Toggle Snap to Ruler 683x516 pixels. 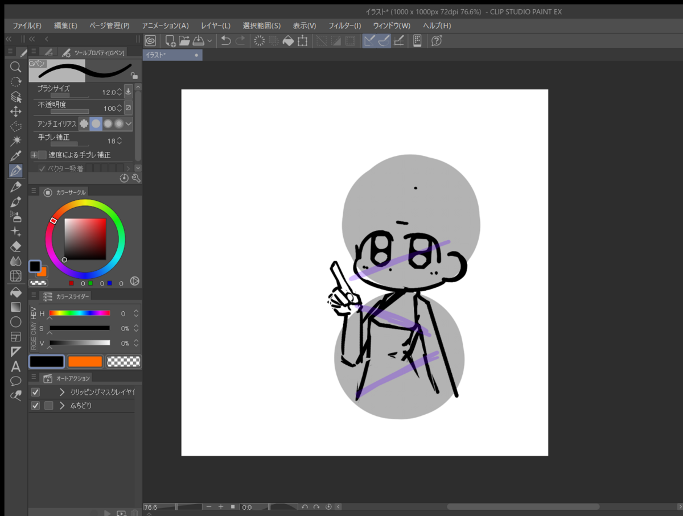tap(369, 40)
